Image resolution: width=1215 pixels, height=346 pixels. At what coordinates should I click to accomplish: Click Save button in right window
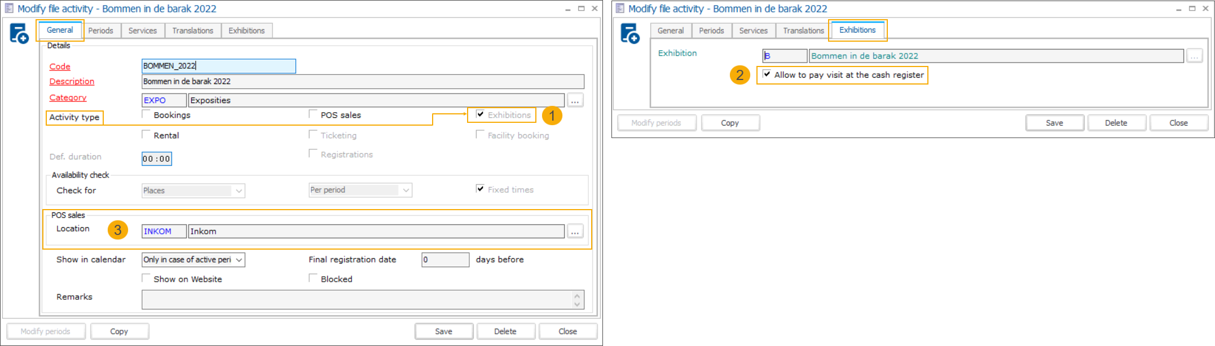(1055, 123)
